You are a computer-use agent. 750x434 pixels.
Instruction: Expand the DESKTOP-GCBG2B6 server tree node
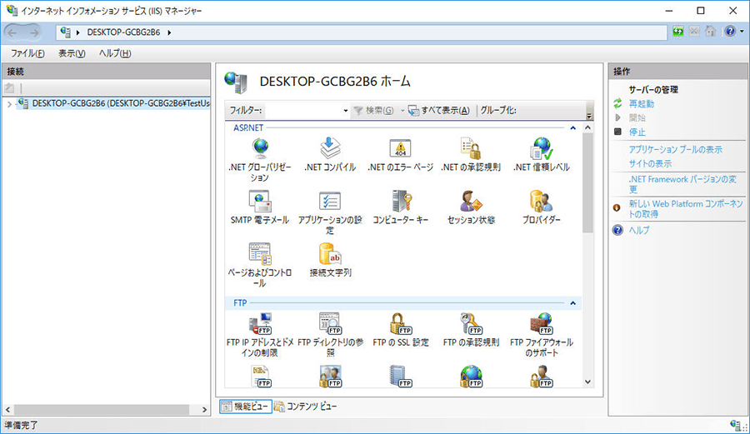pyautogui.click(x=9, y=104)
